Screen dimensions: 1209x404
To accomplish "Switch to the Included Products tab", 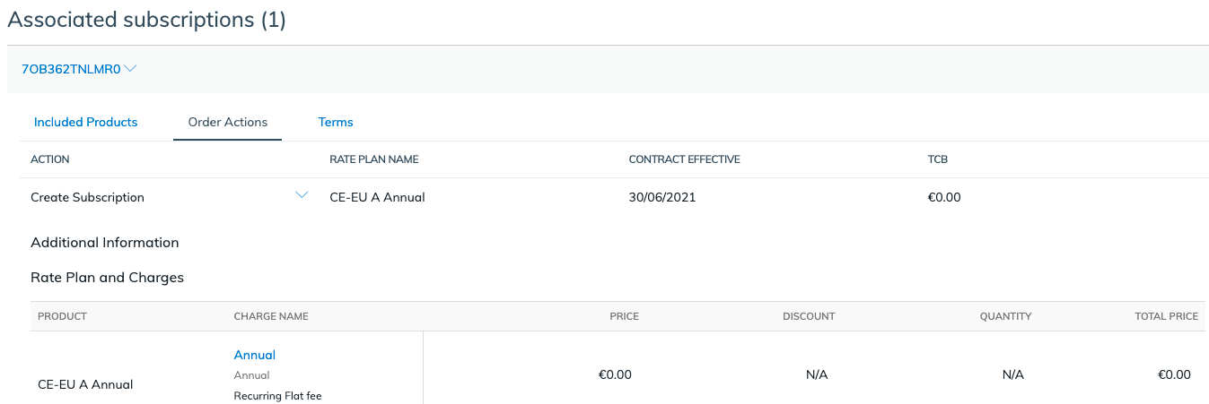I will [86, 122].
